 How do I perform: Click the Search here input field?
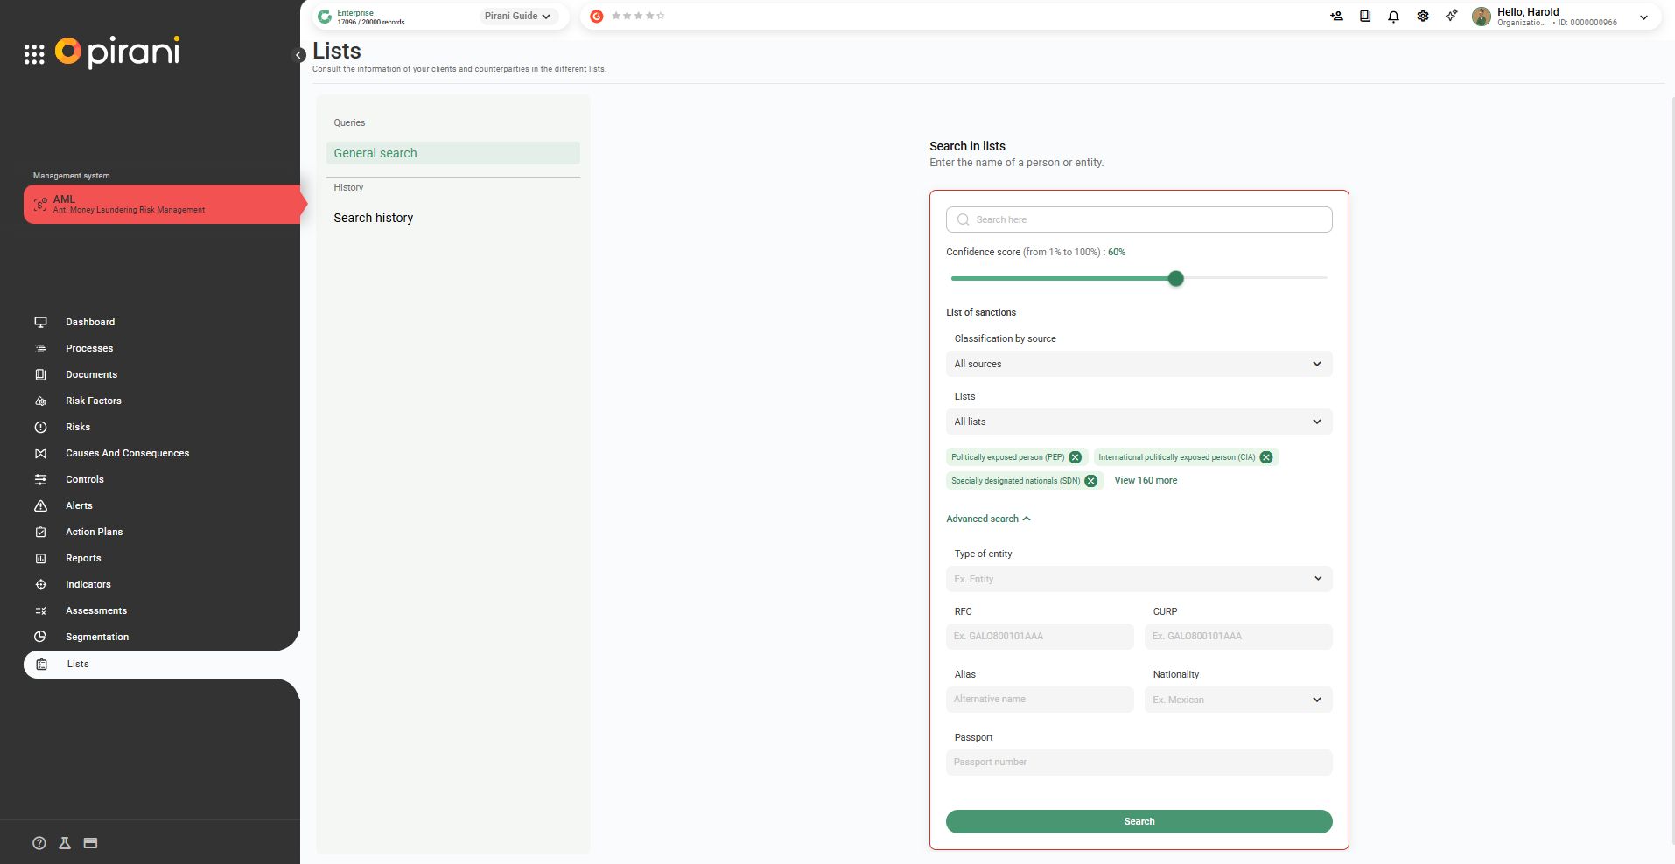1139,219
